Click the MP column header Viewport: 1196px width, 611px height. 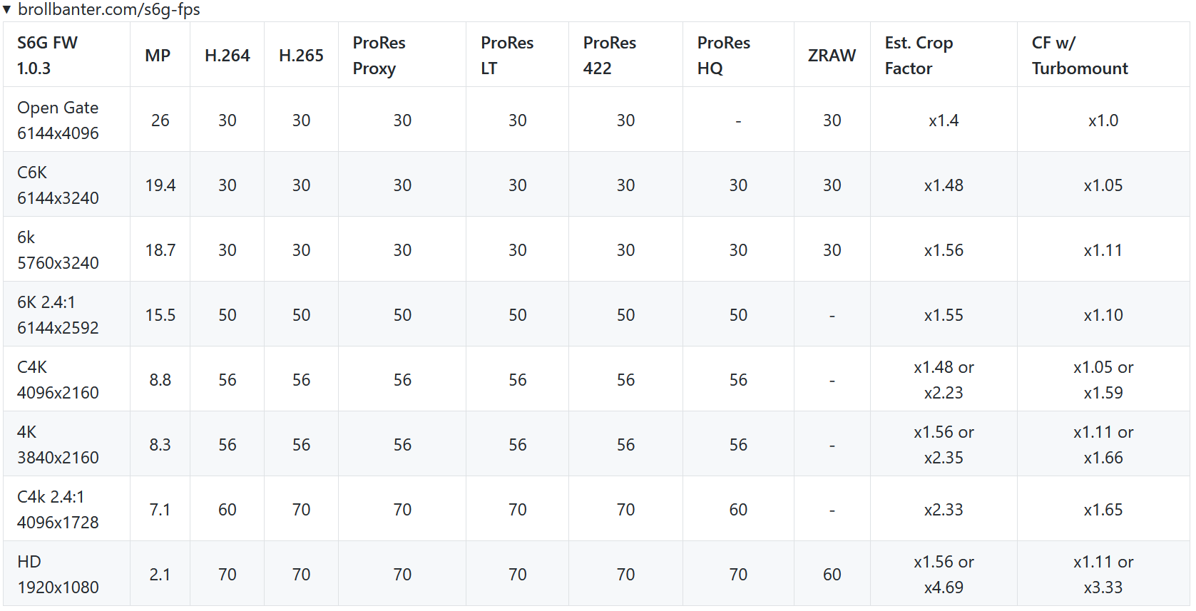pyautogui.click(x=158, y=56)
